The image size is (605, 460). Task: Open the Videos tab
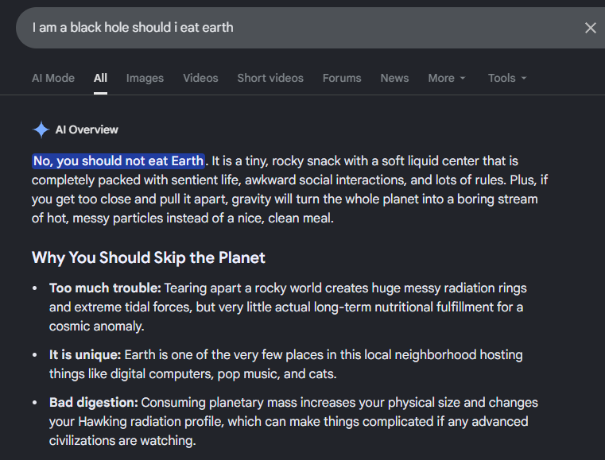(x=200, y=78)
